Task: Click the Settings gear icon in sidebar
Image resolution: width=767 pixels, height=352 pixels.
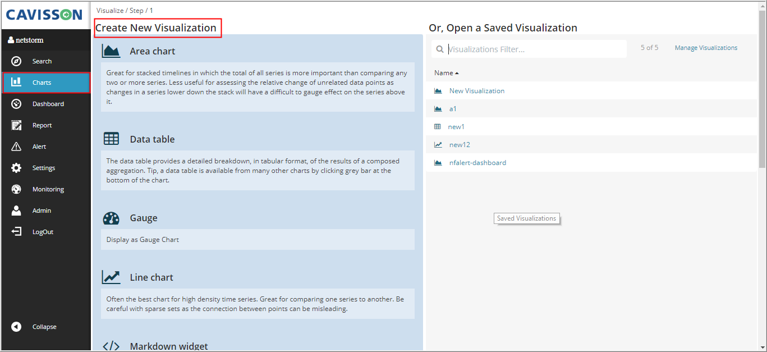Action: (x=16, y=168)
